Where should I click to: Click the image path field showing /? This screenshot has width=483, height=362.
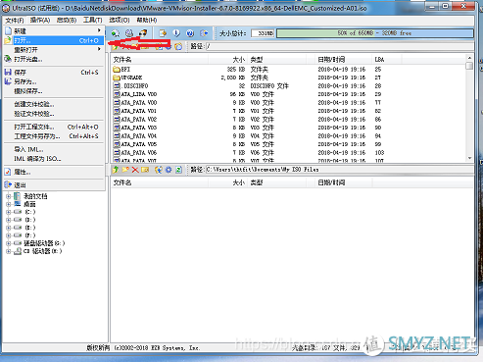[x=340, y=46]
